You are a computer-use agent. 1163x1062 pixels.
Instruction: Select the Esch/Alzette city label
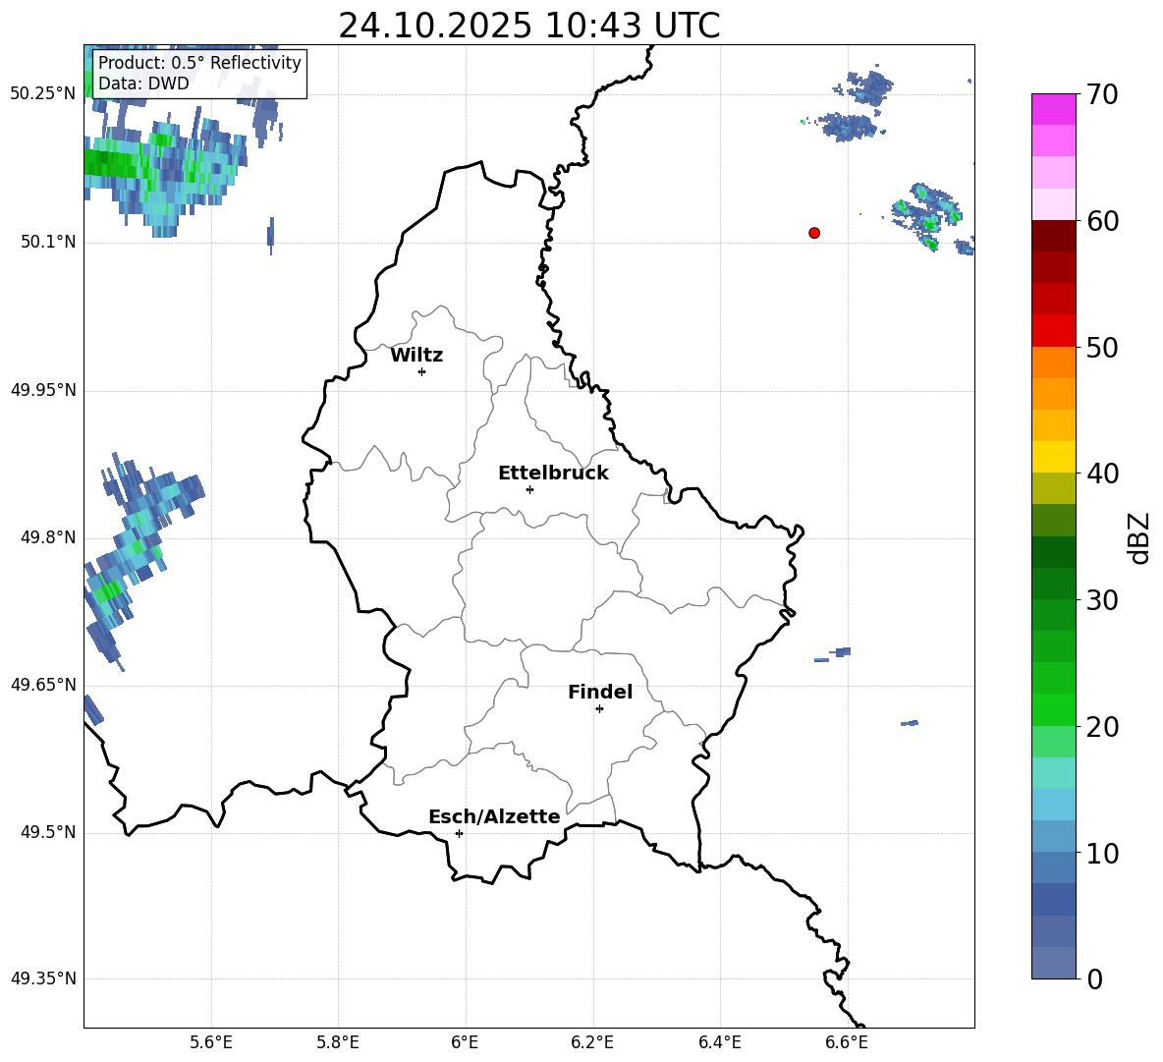point(495,816)
